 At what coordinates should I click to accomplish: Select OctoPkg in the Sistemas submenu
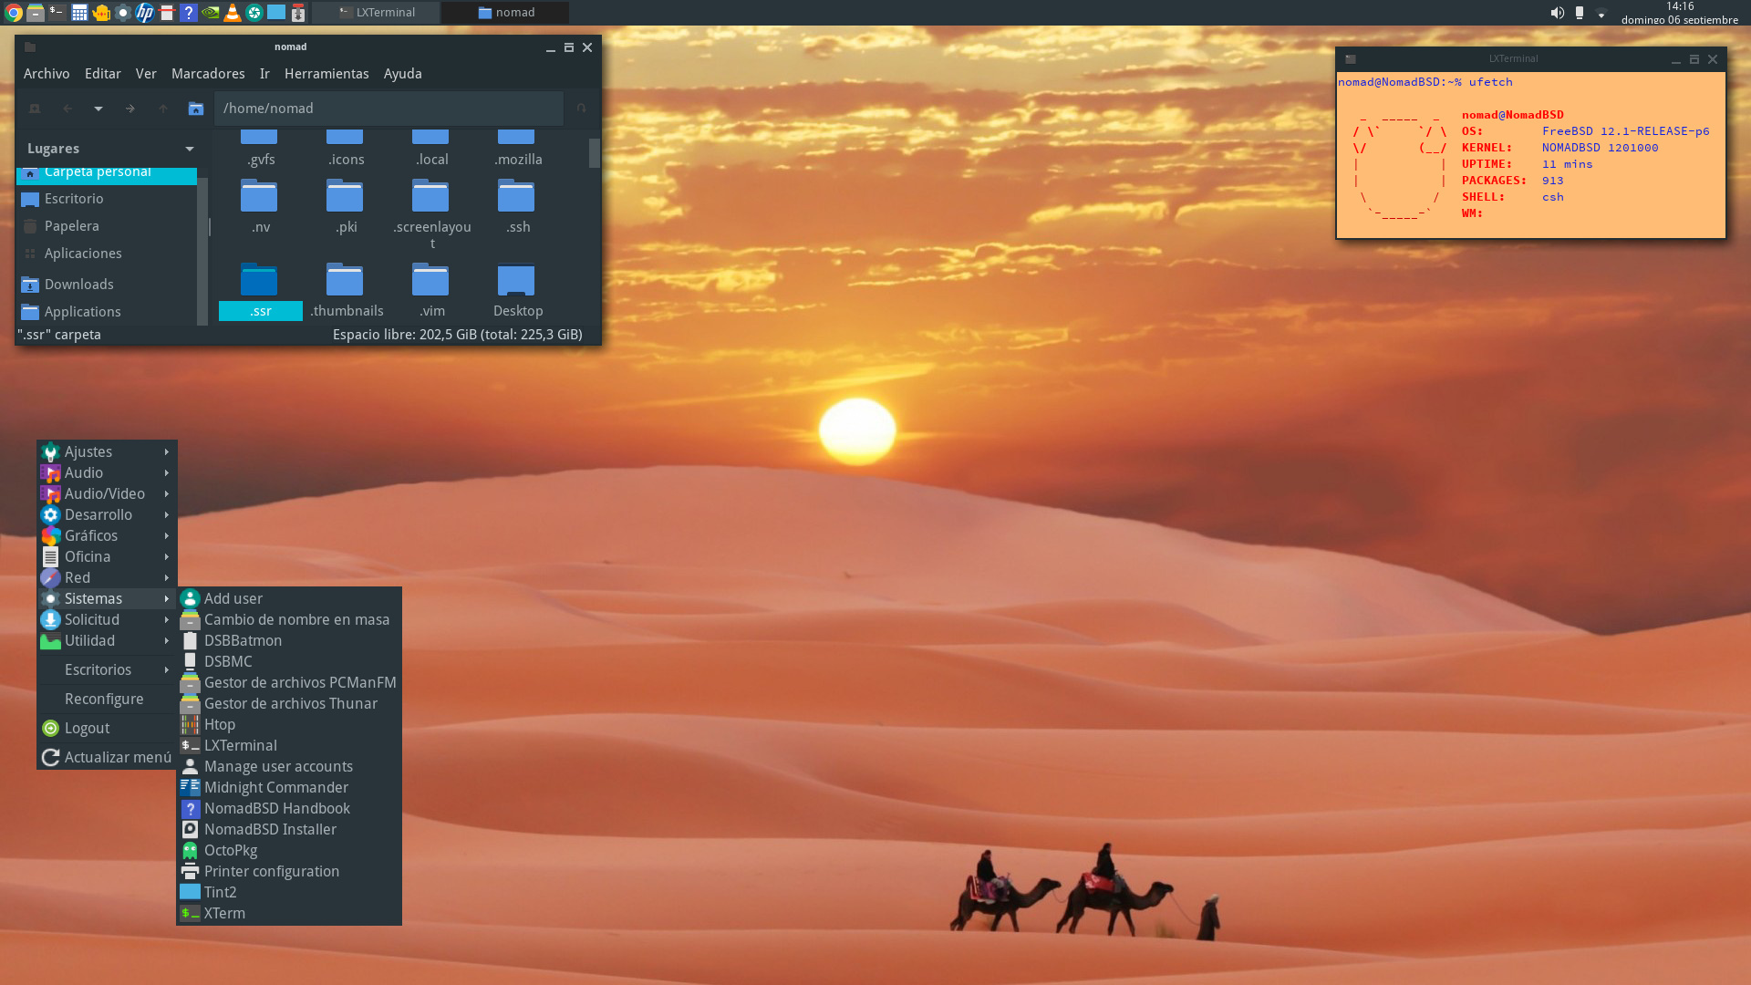pyautogui.click(x=233, y=850)
